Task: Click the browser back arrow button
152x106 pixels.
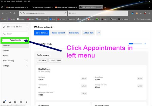Action: point(3,13)
